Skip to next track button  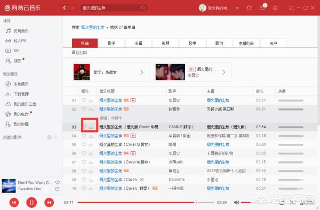[x=49, y=203]
